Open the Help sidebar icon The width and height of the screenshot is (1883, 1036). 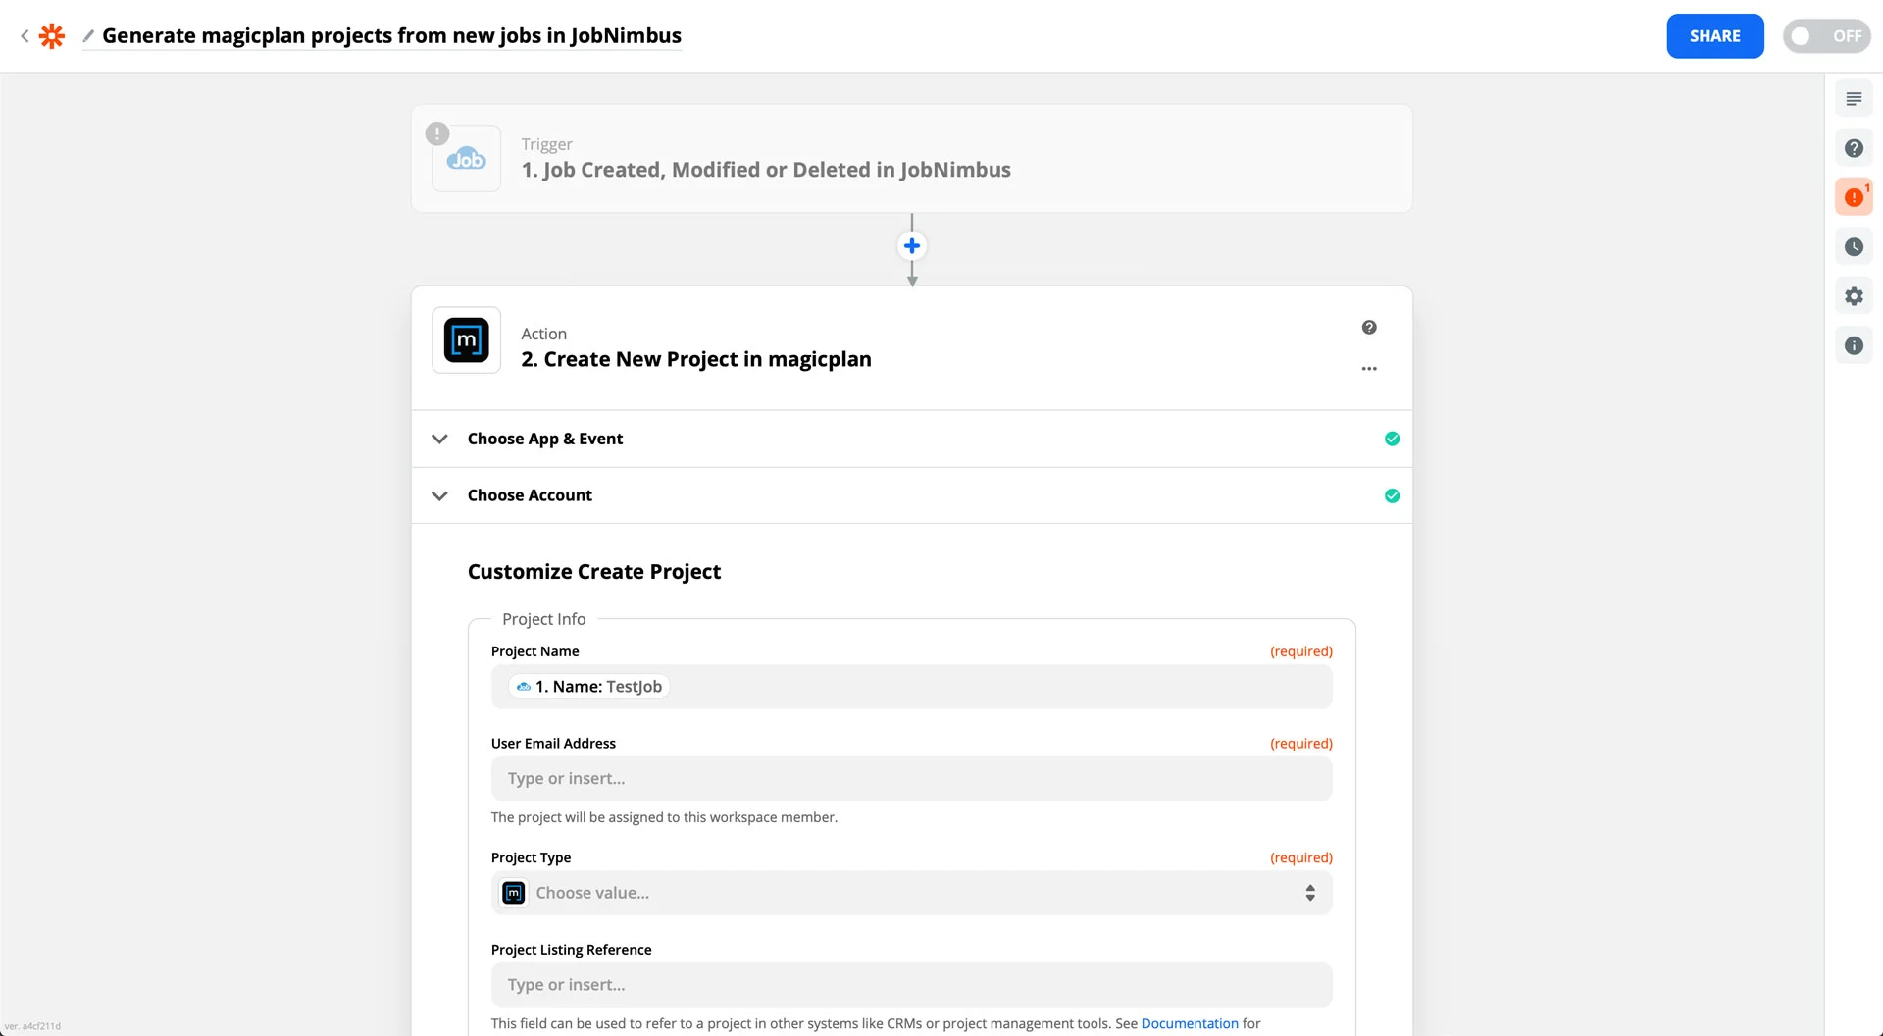[x=1854, y=147]
